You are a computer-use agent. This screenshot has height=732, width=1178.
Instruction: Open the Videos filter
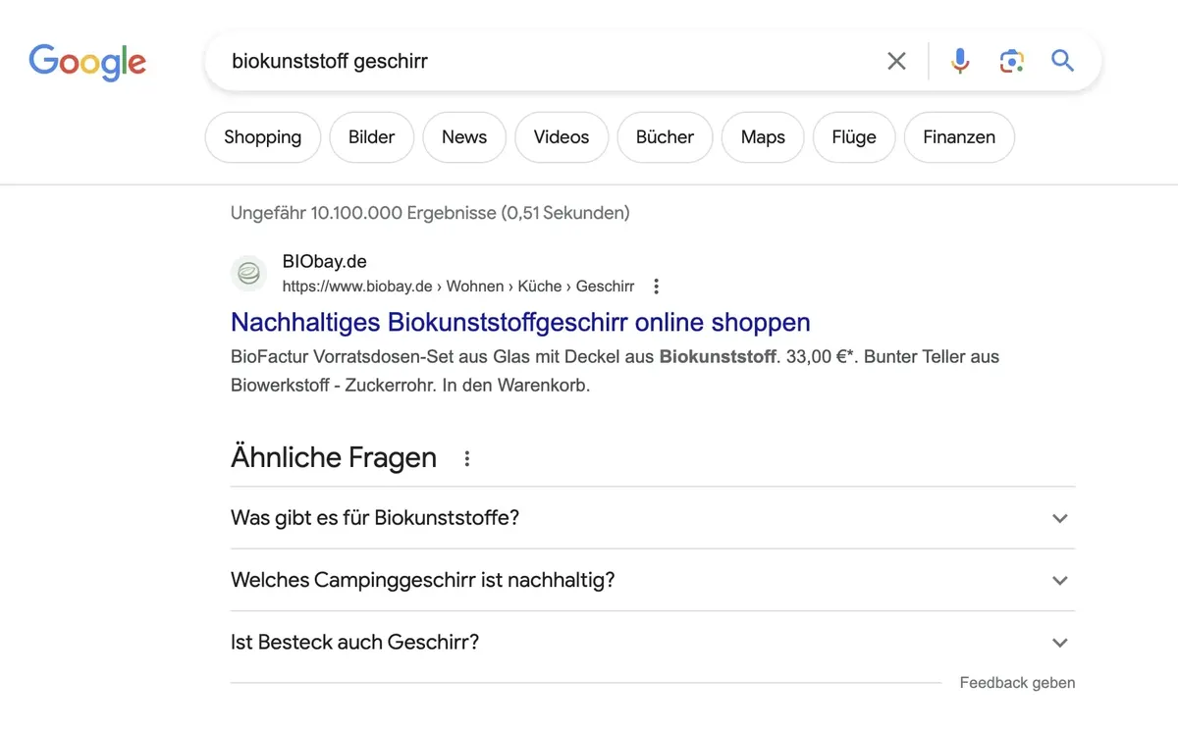pyautogui.click(x=562, y=137)
